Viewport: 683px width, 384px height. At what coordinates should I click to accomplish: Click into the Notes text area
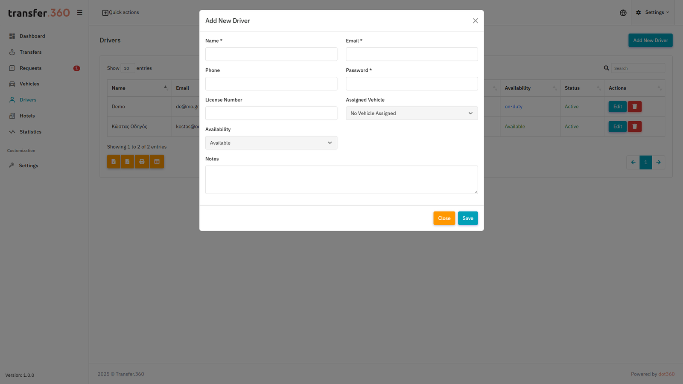341,179
